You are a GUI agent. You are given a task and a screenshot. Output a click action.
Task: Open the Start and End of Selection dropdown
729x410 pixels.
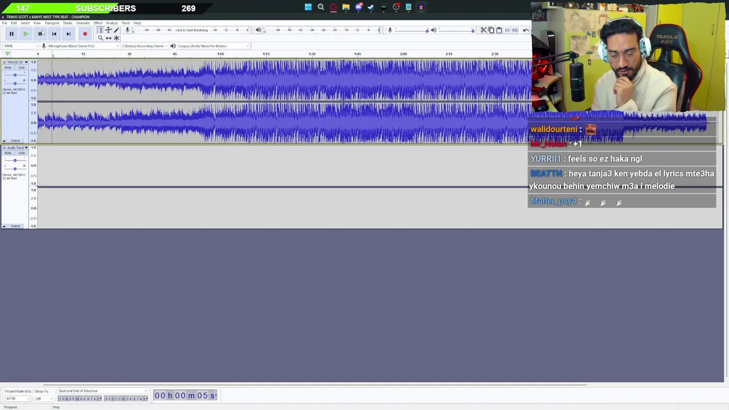coord(101,391)
